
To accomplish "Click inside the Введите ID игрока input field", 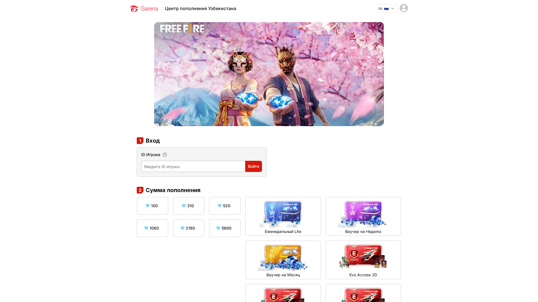I will click(x=193, y=166).
